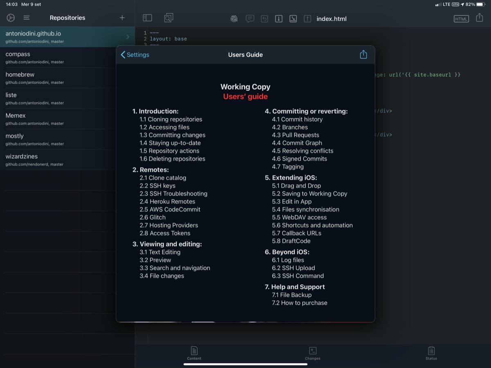Open 4.7 Tagging section
Image resolution: width=491 pixels, height=368 pixels.
tap(288, 167)
